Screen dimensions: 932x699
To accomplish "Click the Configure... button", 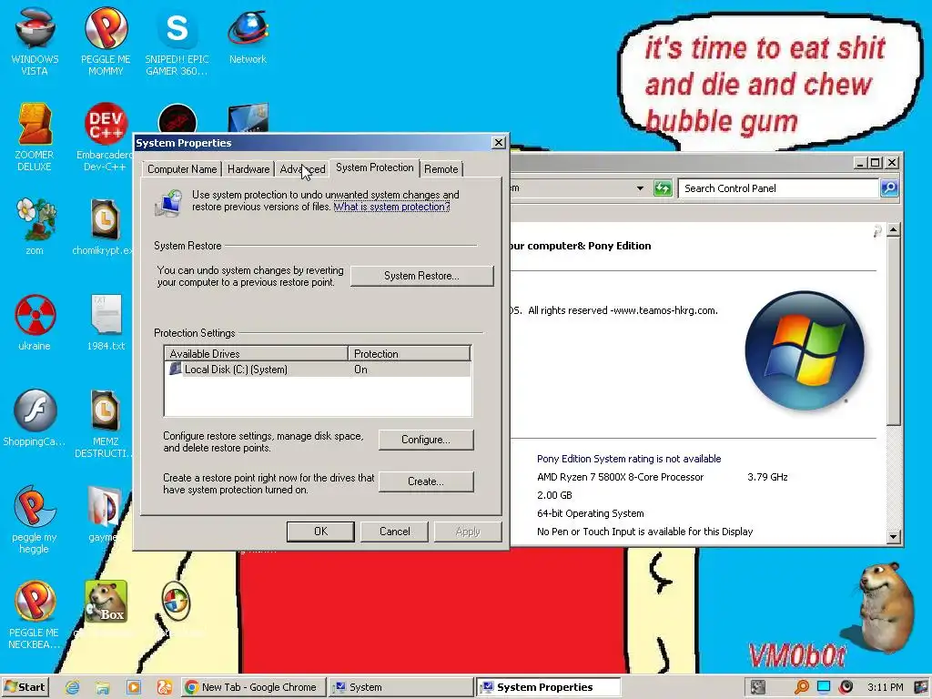I will [426, 440].
